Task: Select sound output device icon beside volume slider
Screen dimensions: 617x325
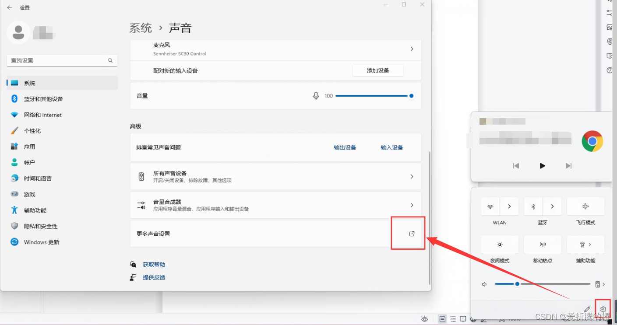Action: point(597,284)
